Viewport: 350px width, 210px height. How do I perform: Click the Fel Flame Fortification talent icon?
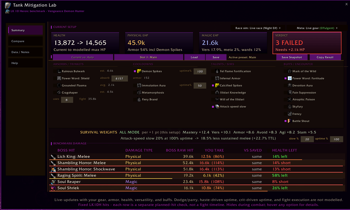coord(217,71)
